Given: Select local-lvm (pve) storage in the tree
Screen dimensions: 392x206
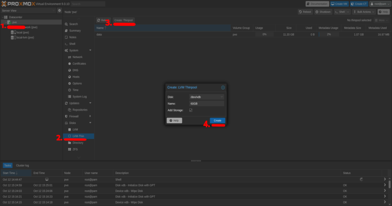Looking at the screenshot, I should click(25, 38).
